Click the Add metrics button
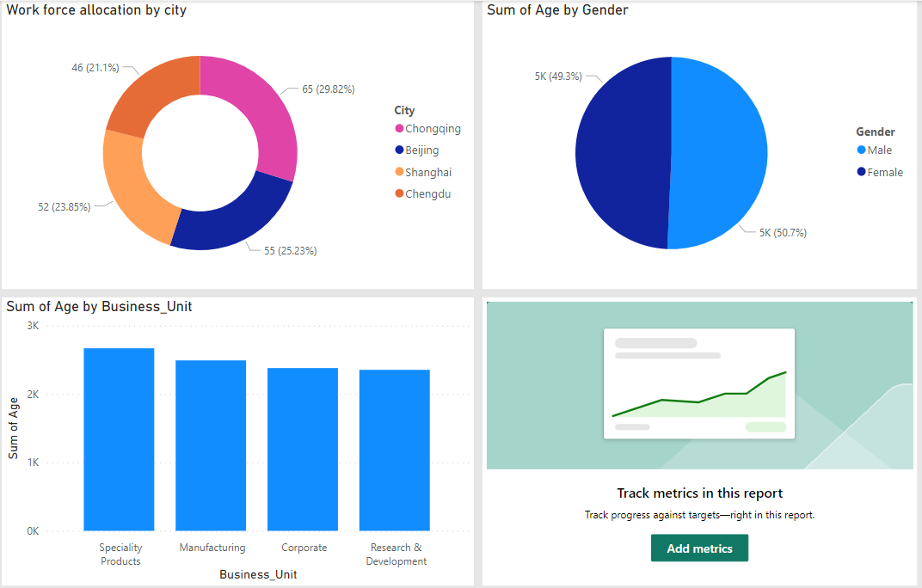Image resolution: width=922 pixels, height=588 pixels. tap(699, 548)
